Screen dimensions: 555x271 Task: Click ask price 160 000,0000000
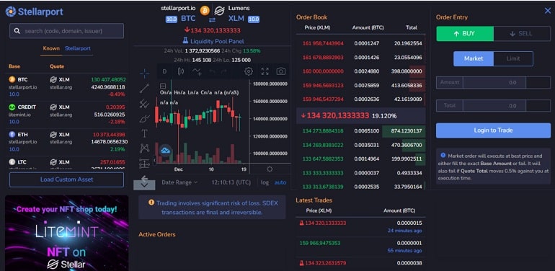click(323, 71)
